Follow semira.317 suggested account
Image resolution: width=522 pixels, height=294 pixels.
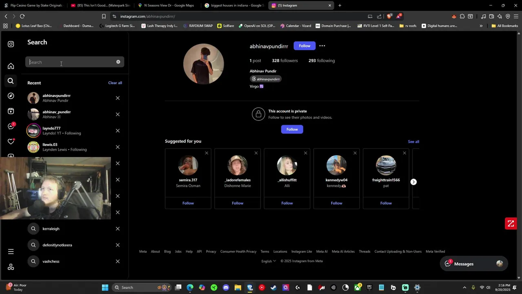click(188, 203)
